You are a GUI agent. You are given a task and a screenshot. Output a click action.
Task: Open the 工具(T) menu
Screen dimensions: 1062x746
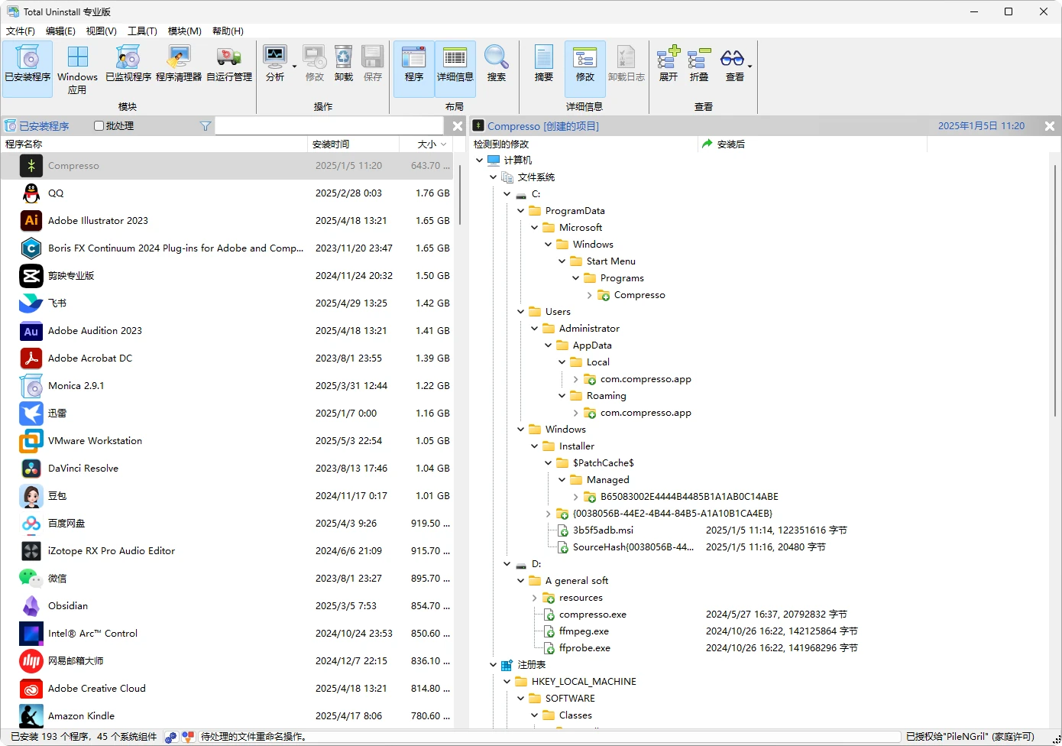tap(142, 31)
